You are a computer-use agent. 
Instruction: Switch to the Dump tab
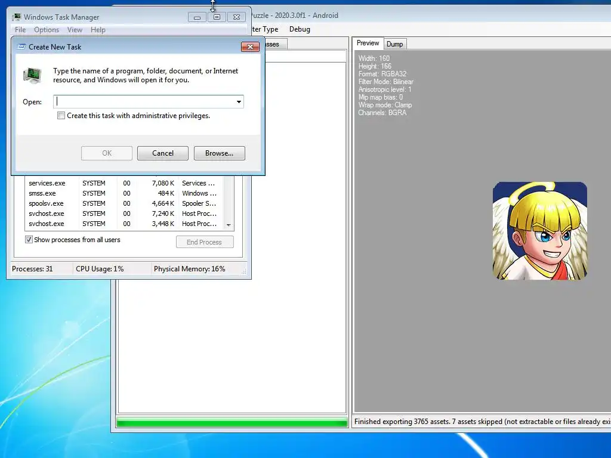coord(395,44)
